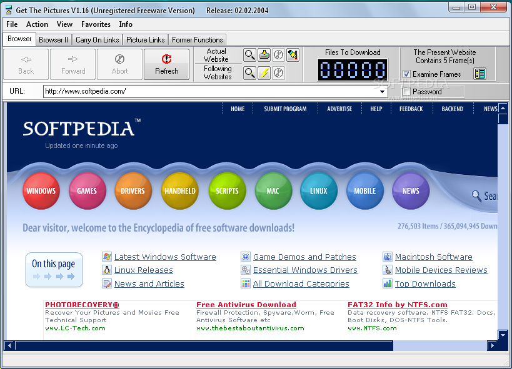Open the File menu
The height and width of the screenshot is (369, 512).
(x=12, y=24)
